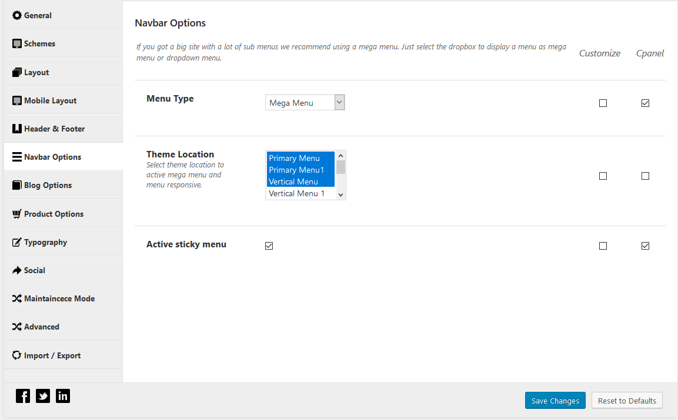Image resolution: width=678 pixels, height=420 pixels.
Task: Select the Advanced tab
Action: (63, 327)
